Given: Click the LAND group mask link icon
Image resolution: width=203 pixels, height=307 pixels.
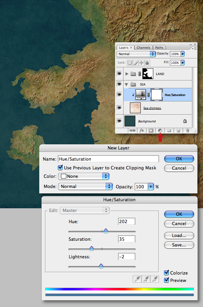Looking at the screenshot, I should [x=139, y=74].
